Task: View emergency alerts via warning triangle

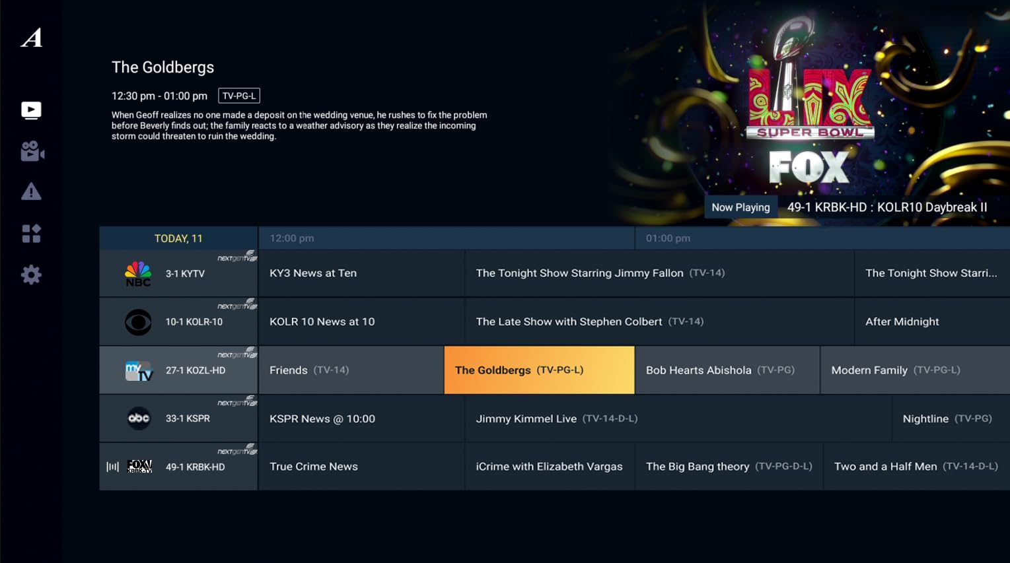Action: [x=30, y=192]
